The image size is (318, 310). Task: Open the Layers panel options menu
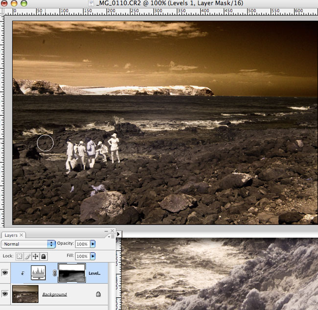pyautogui.click(x=112, y=236)
